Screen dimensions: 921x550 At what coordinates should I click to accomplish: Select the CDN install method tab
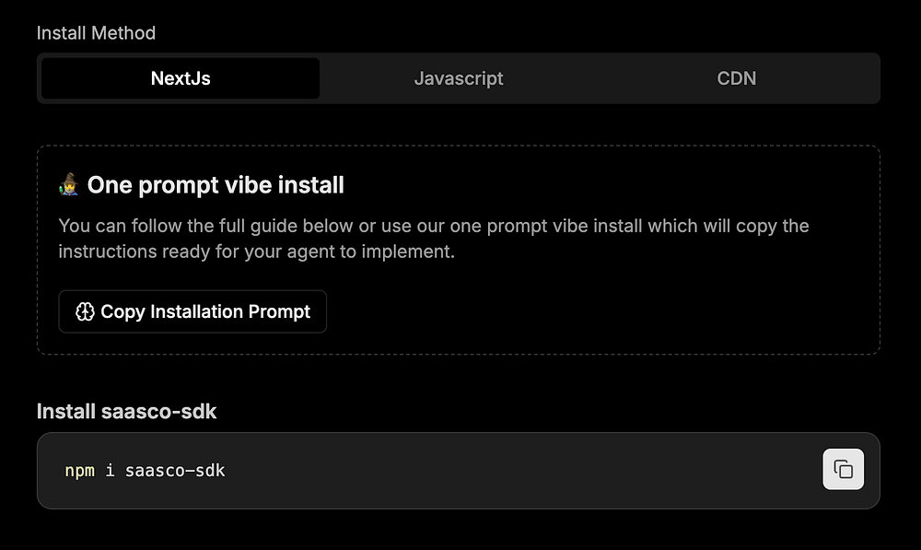point(737,78)
